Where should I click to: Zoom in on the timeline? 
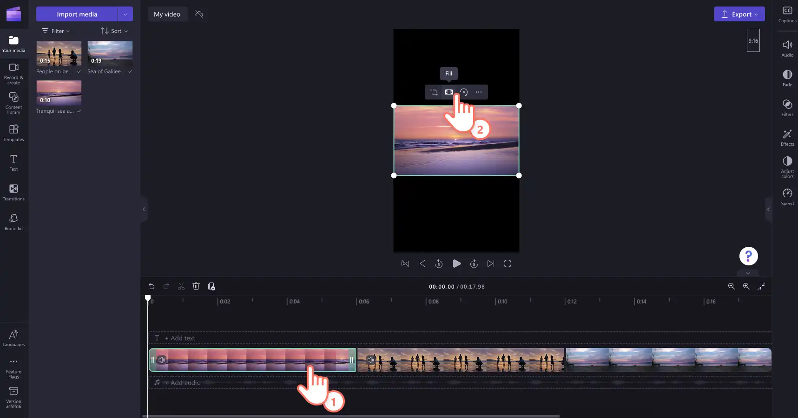pos(746,286)
